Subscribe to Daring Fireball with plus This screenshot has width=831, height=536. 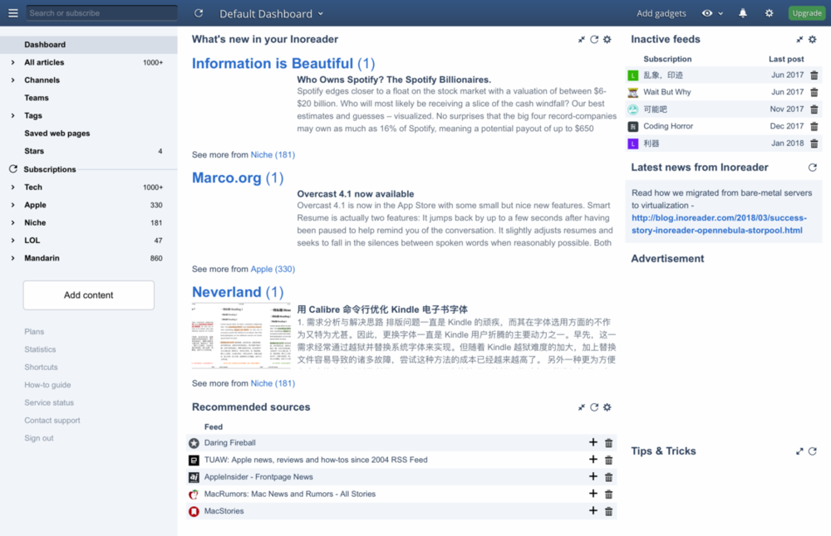(x=593, y=442)
